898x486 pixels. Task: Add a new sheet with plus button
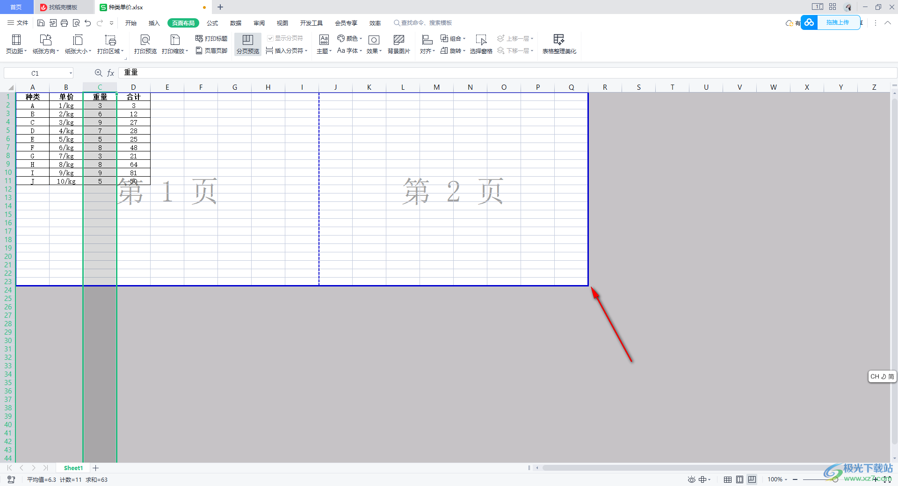[x=96, y=468]
